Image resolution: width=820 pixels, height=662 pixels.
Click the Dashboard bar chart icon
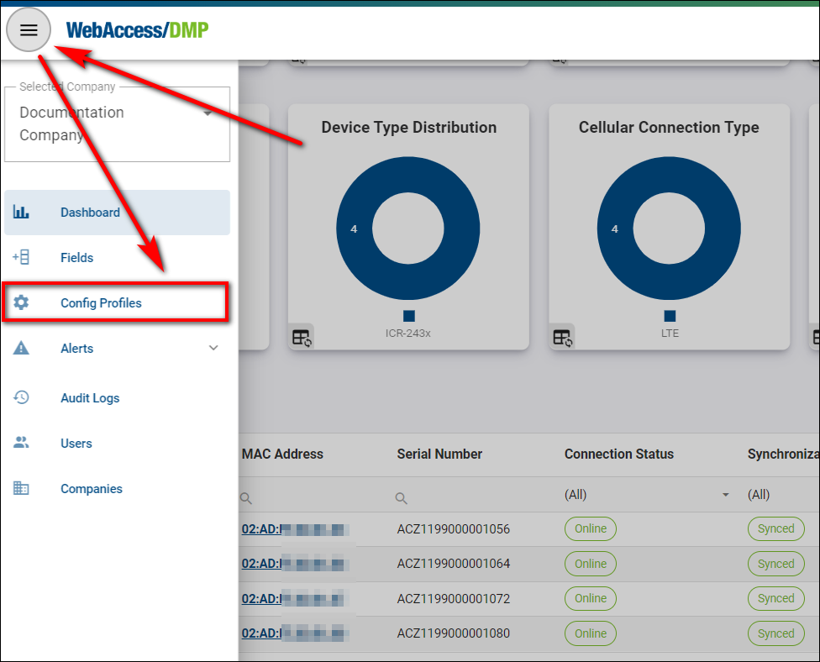(x=21, y=213)
